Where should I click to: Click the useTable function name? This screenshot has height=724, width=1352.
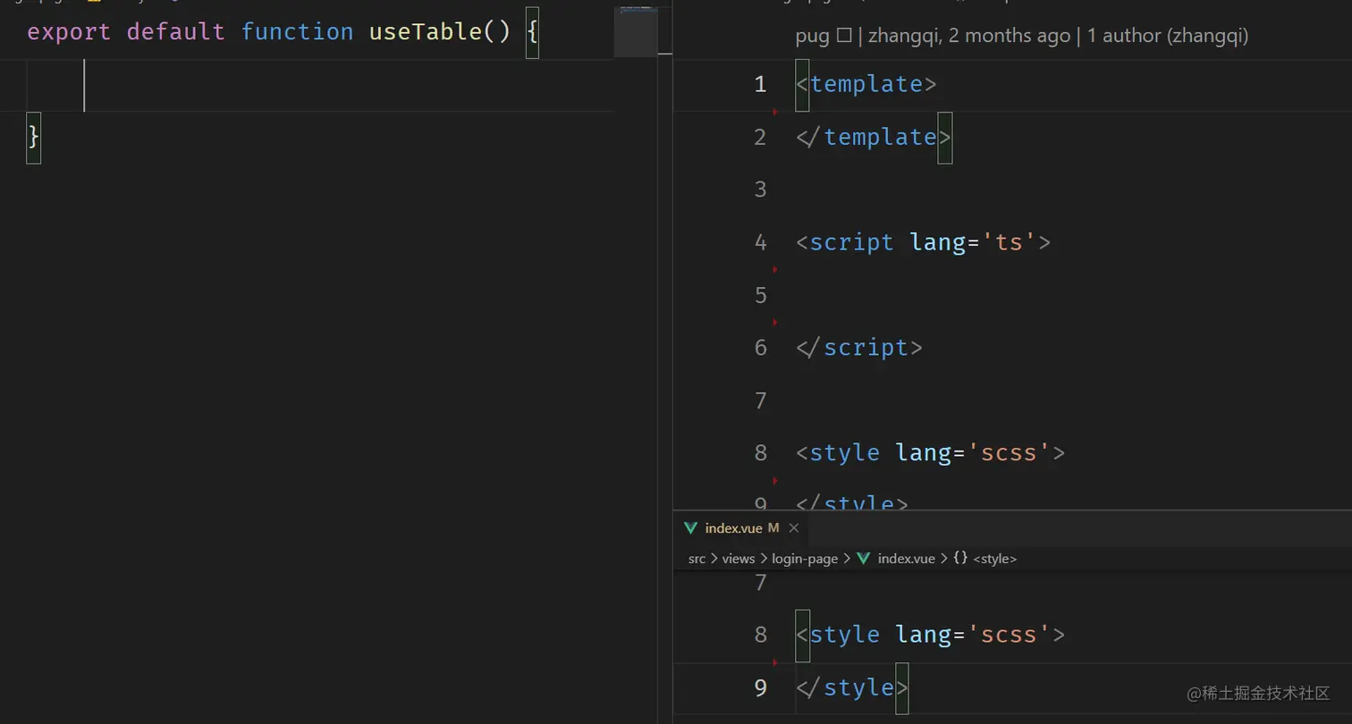[426, 31]
